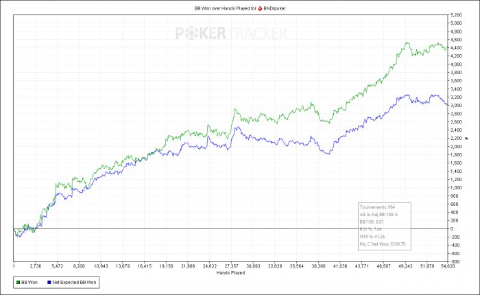Click x-axis label '5,472'
The width and height of the screenshot is (480, 295).
coord(57,266)
